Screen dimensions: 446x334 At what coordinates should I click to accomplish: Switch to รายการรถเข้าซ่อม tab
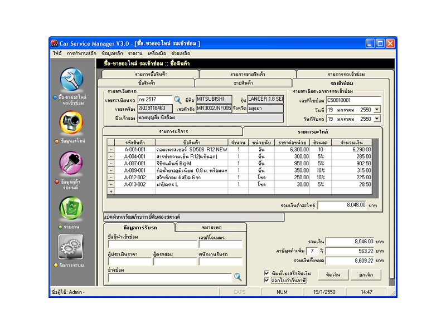(346, 74)
